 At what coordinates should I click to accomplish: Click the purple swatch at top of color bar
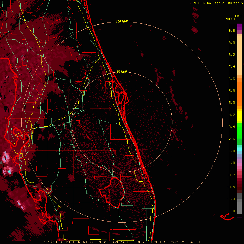(239, 27)
